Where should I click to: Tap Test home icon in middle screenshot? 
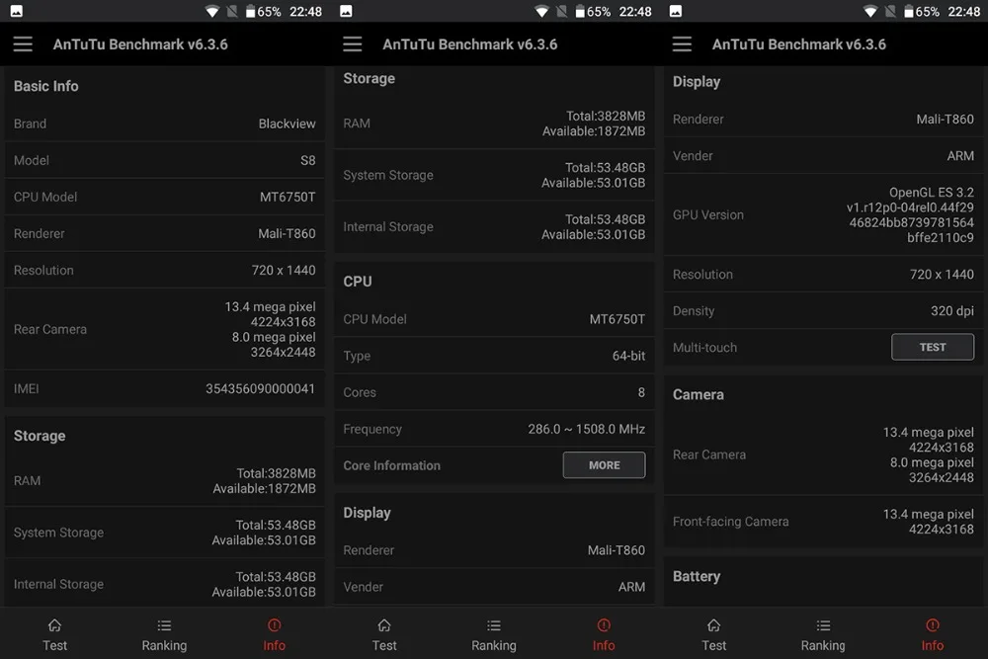point(384,625)
